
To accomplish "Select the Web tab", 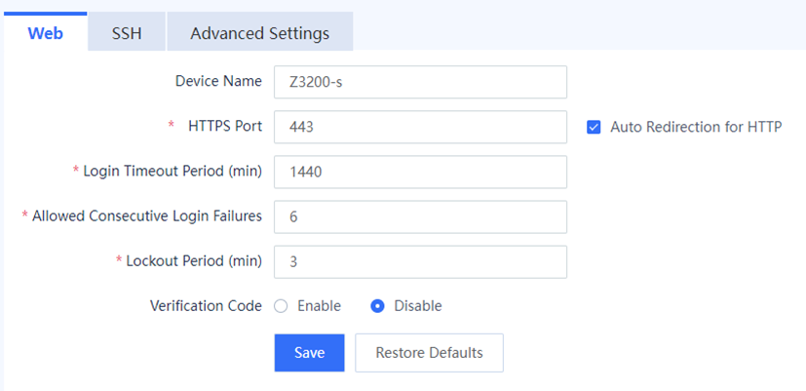I will 45,32.
